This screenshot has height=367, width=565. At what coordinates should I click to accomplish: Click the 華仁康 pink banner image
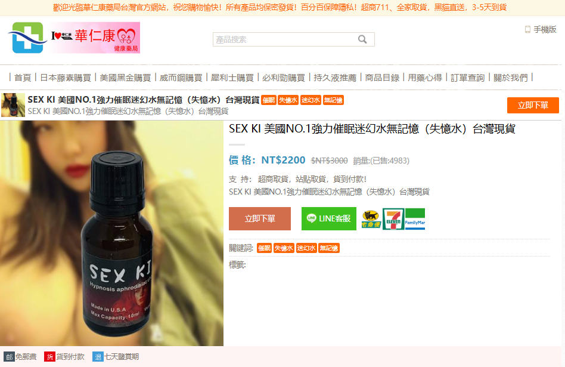(x=95, y=38)
